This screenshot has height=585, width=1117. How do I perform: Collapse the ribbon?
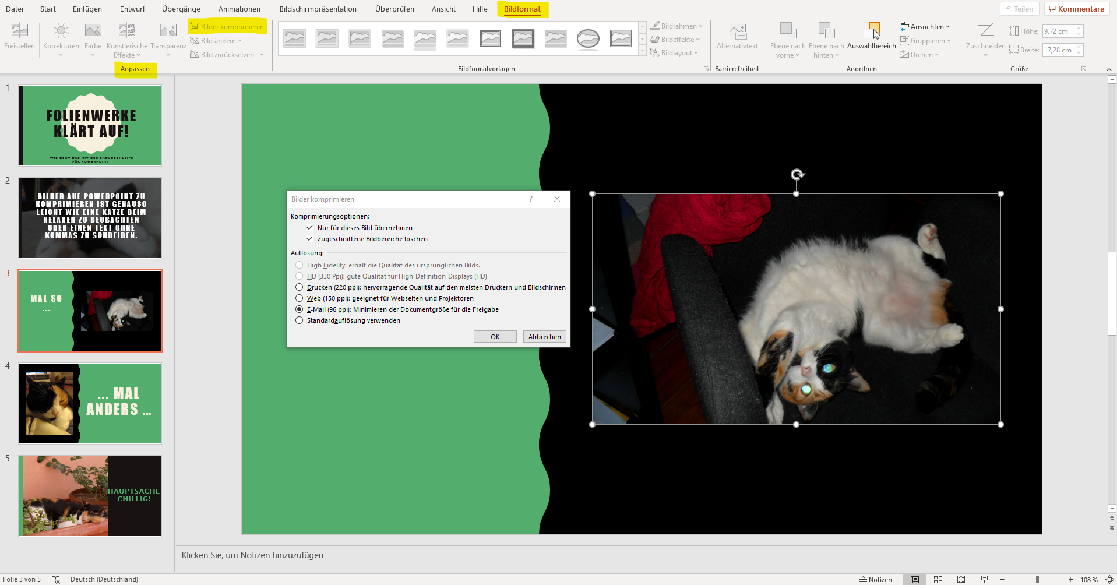click(1109, 69)
